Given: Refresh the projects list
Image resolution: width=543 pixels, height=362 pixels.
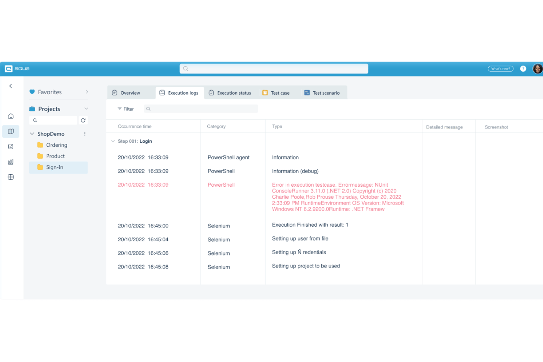Looking at the screenshot, I should pos(83,120).
